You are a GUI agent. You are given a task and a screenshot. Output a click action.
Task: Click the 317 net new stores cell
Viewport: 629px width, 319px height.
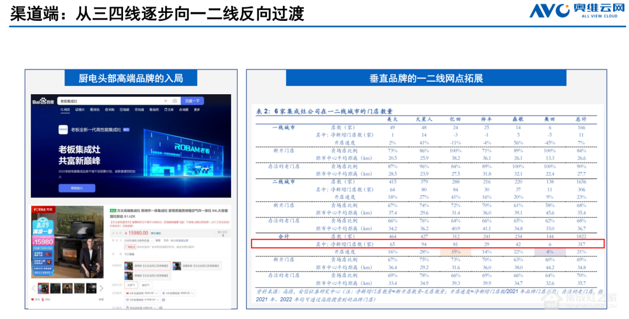(581, 244)
